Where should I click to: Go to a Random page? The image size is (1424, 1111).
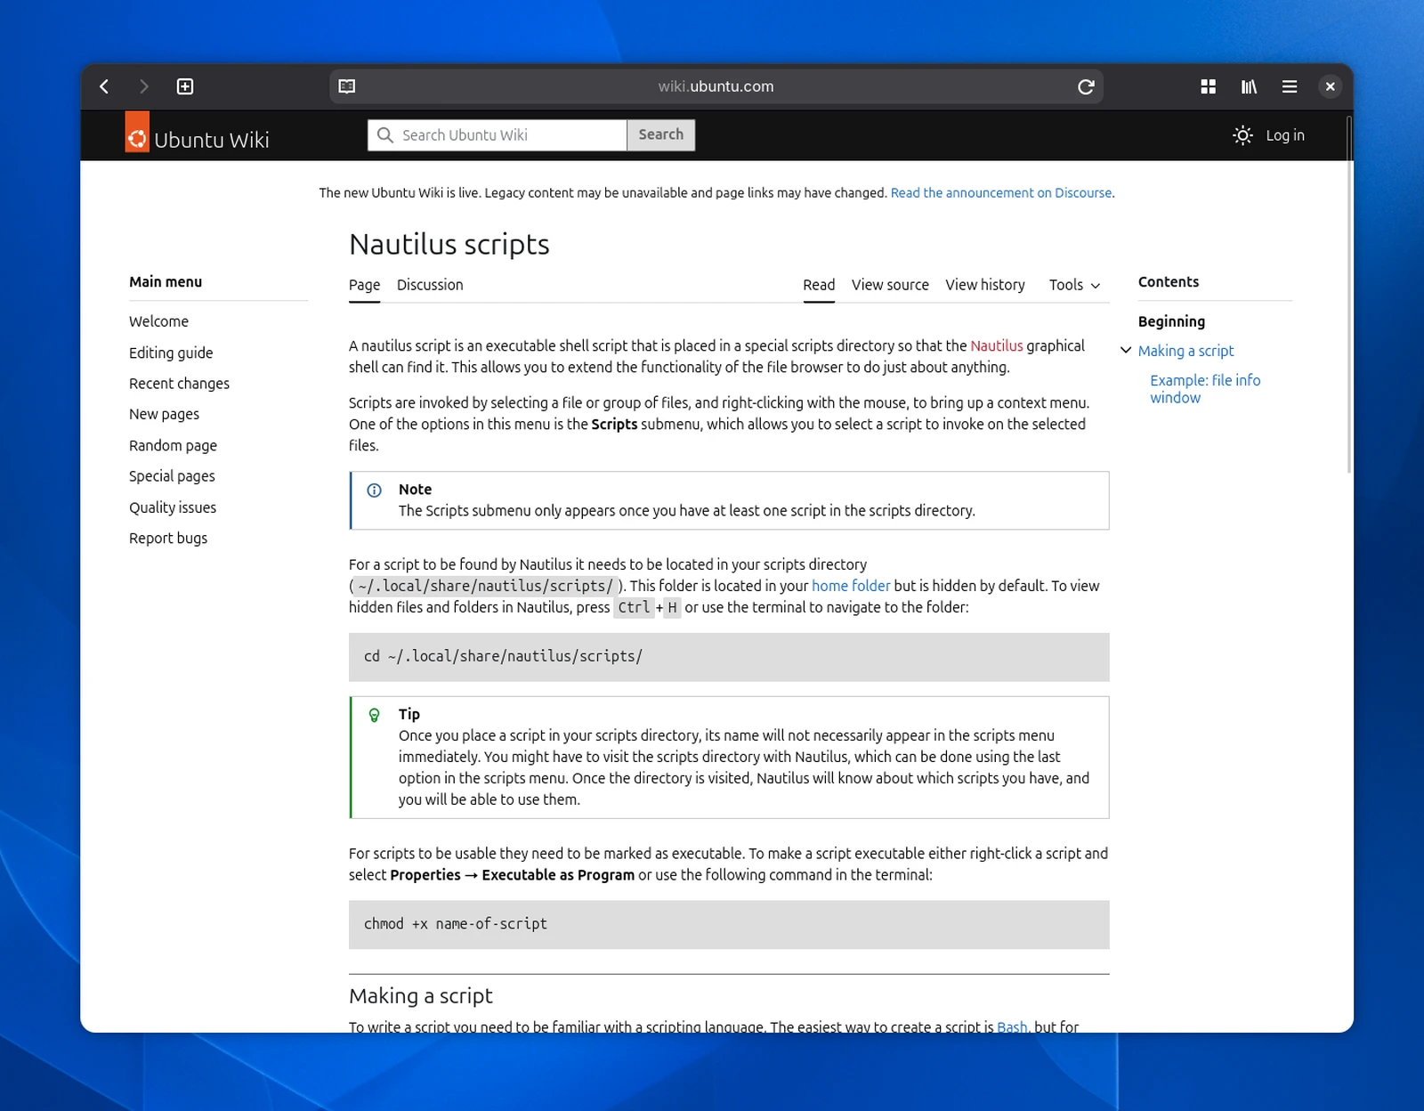click(173, 445)
